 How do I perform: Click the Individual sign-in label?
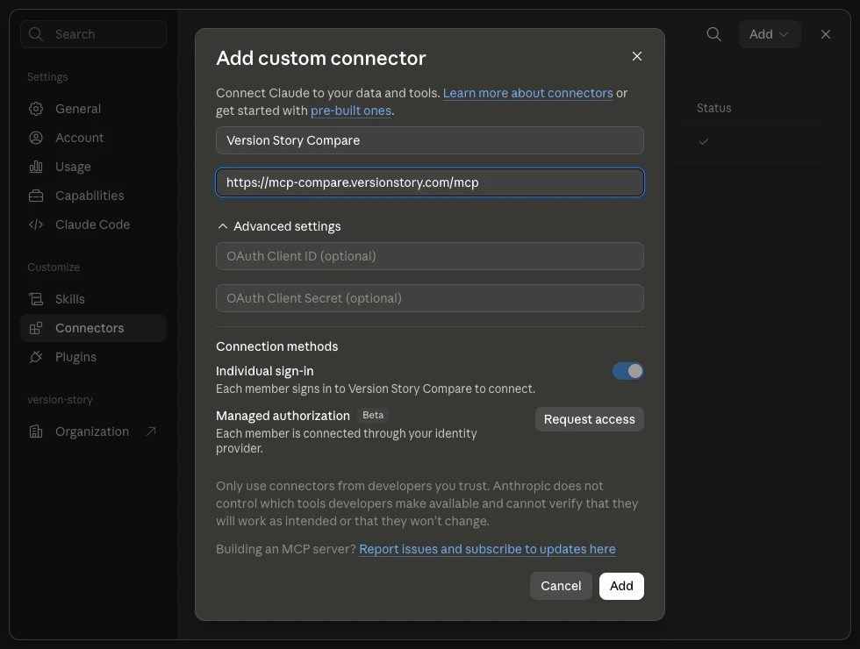265,371
